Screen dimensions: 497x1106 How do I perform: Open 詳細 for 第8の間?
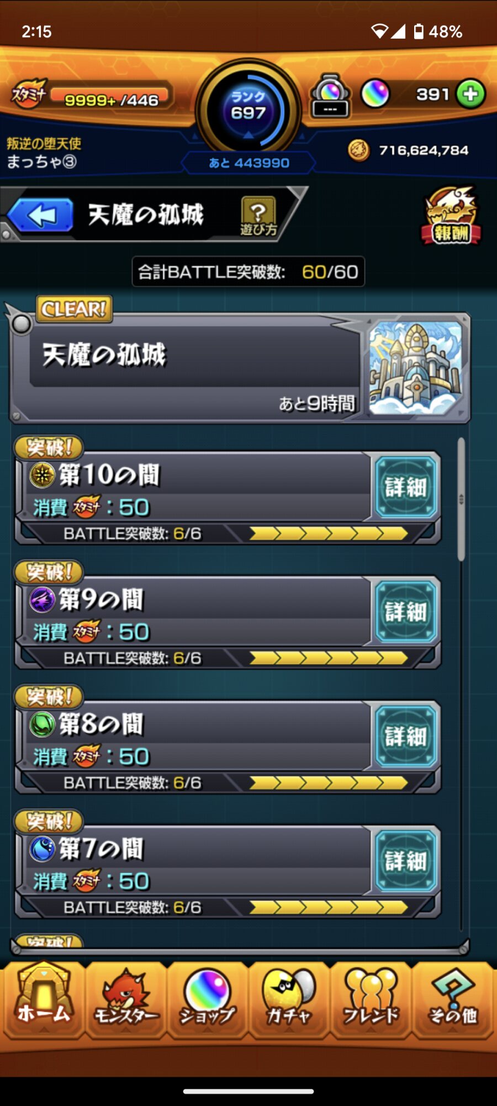click(406, 736)
